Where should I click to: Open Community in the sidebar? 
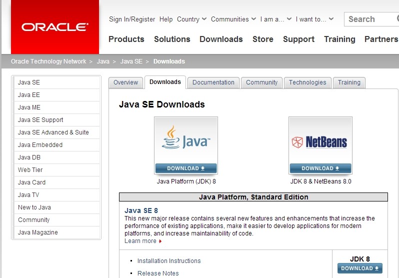click(x=56, y=219)
